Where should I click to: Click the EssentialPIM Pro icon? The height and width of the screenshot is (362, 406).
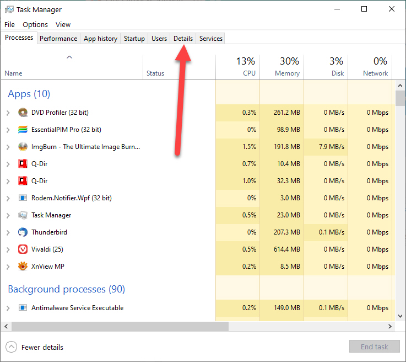click(23, 130)
